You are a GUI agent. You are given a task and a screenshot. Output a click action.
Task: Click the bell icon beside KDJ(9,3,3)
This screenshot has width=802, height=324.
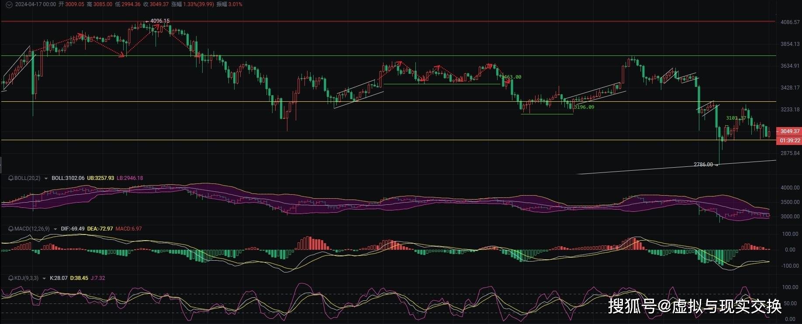11,278
